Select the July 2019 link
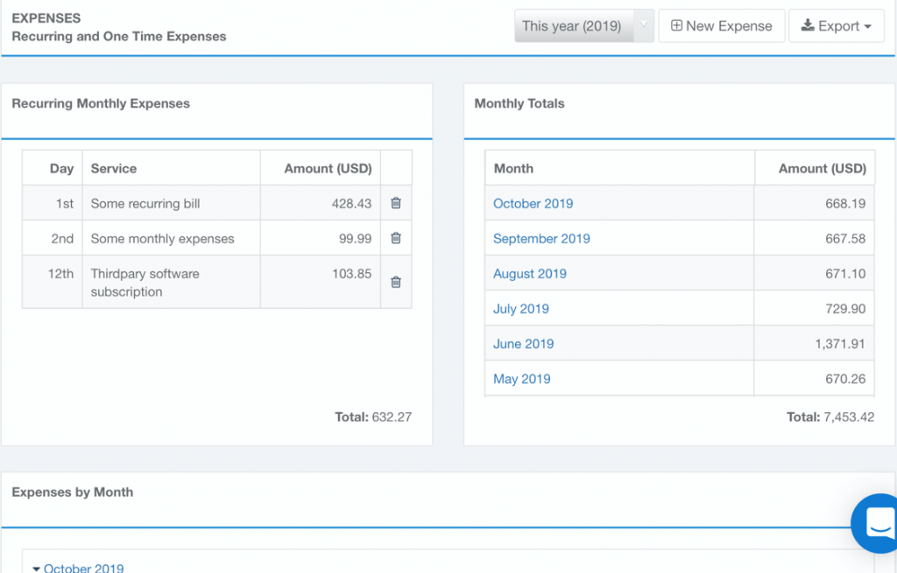Image resolution: width=897 pixels, height=573 pixels. pos(521,308)
